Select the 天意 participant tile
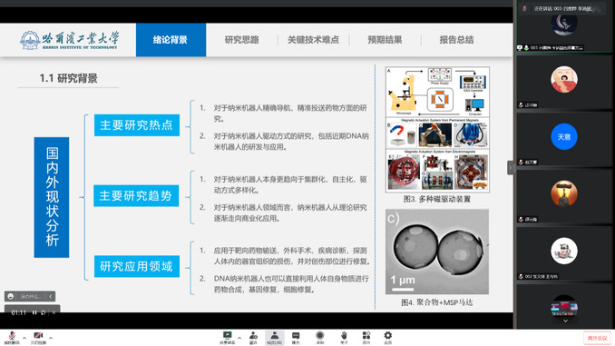 click(564, 139)
